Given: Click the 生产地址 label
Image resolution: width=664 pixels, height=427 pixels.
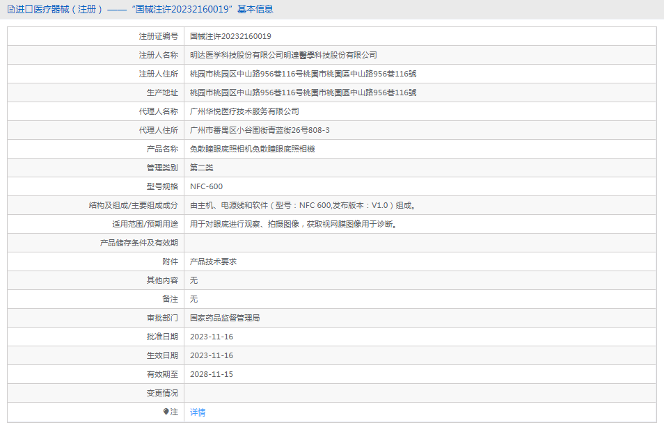Looking at the screenshot, I should pyautogui.click(x=162, y=92).
